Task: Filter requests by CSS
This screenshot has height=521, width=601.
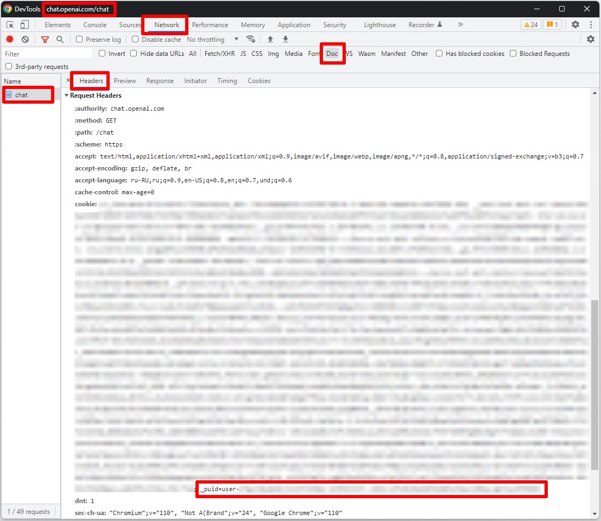Action: pyautogui.click(x=257, y=54)
